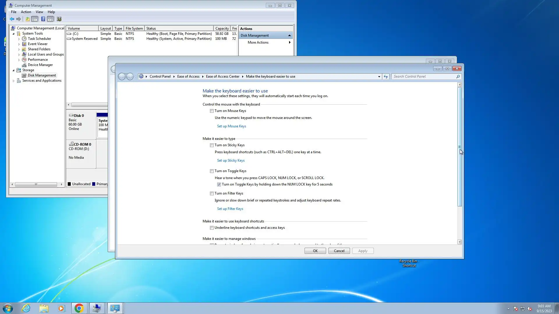This screenshot has height=314, width=559.
Task: Click the Up one level folder icon
Action: click(27, 19)
